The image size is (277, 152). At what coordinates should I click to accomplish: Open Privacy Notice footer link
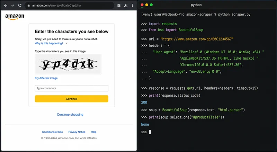77,132
